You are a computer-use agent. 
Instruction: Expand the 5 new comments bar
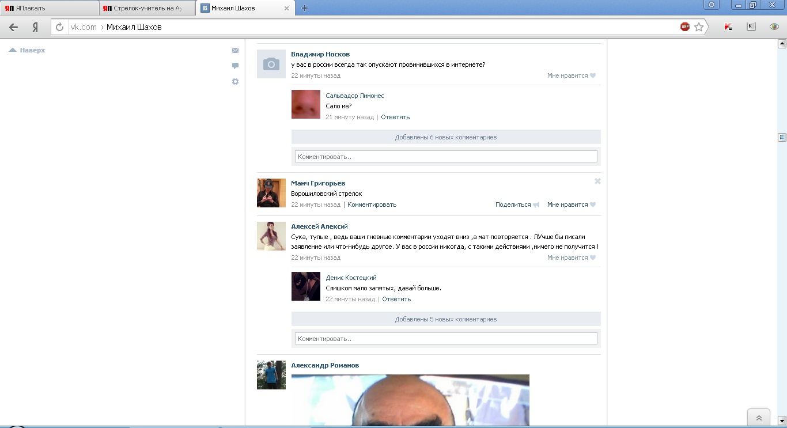(445, 319)
